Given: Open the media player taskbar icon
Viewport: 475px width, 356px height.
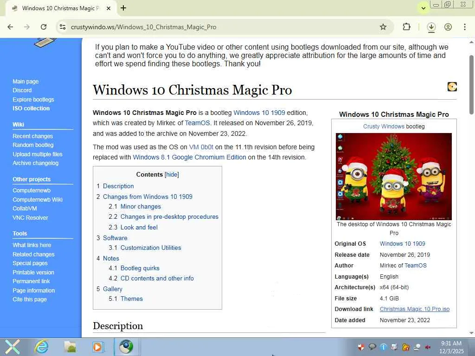Looking at the screenshot, I should coord(97,347).
